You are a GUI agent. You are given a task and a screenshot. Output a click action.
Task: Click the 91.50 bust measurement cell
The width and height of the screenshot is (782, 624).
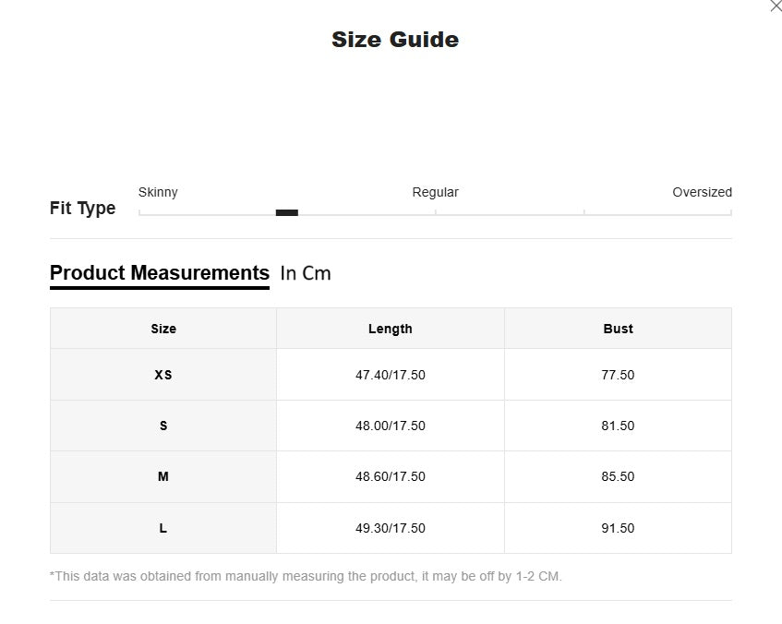(618, 528)
